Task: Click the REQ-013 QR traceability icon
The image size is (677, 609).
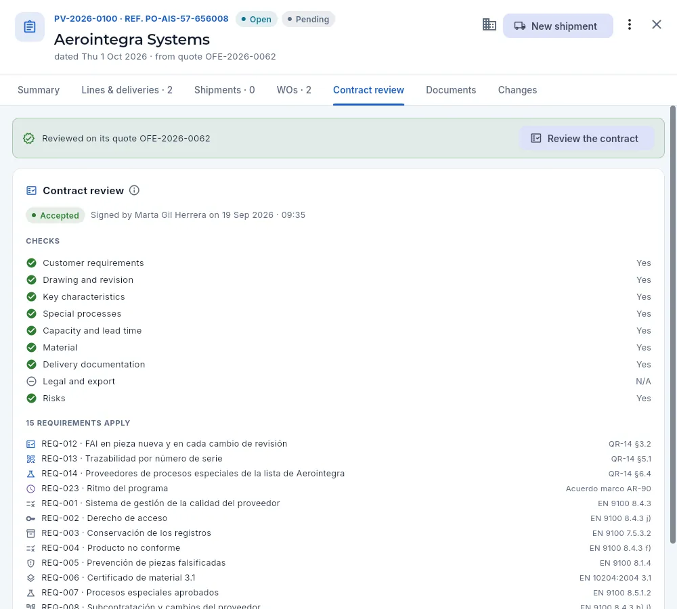Action: [x=30, y=459]
